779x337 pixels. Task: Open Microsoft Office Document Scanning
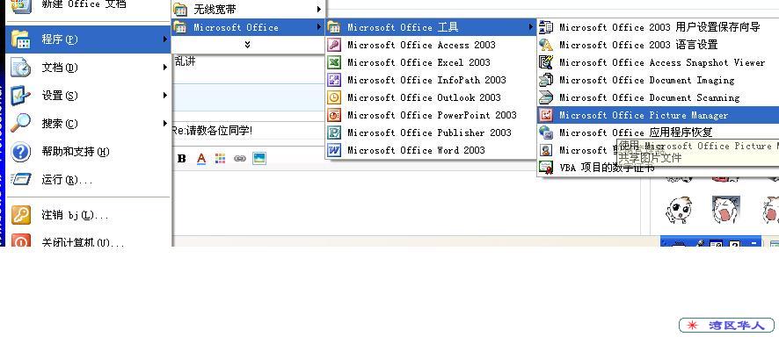pos(659,97)
